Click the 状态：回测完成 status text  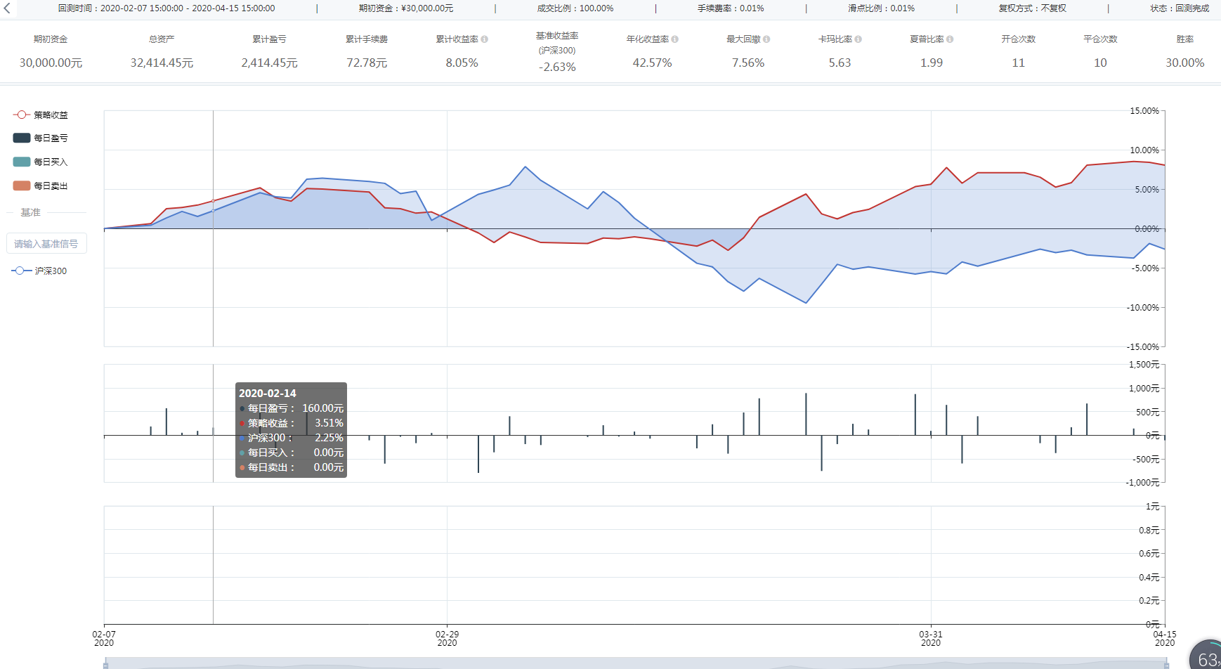[x=1180, y=8]
